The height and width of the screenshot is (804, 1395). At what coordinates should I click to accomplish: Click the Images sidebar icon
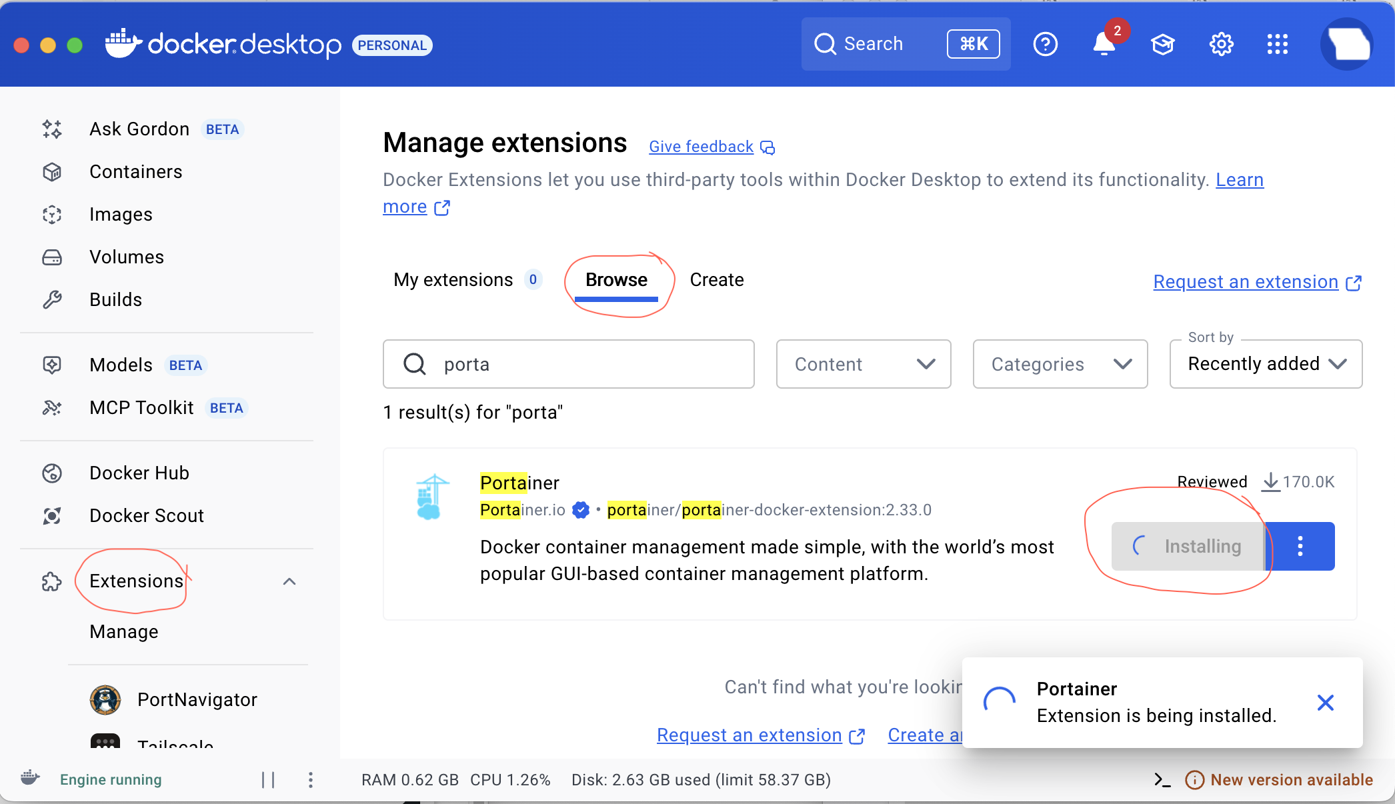coord(52,214)
